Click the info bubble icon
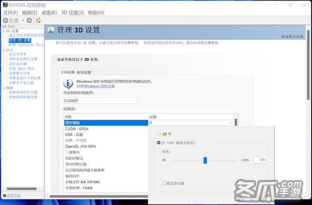This screenshot has width=312, height=205. (68, 84)
